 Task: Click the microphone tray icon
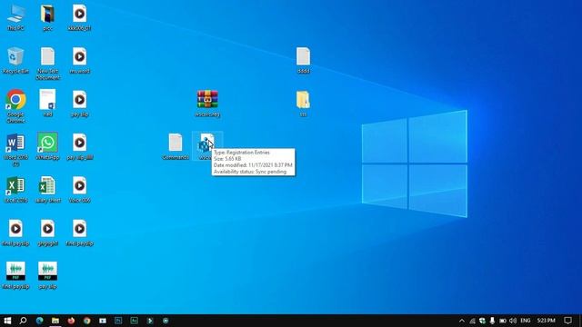click(492, 321)
